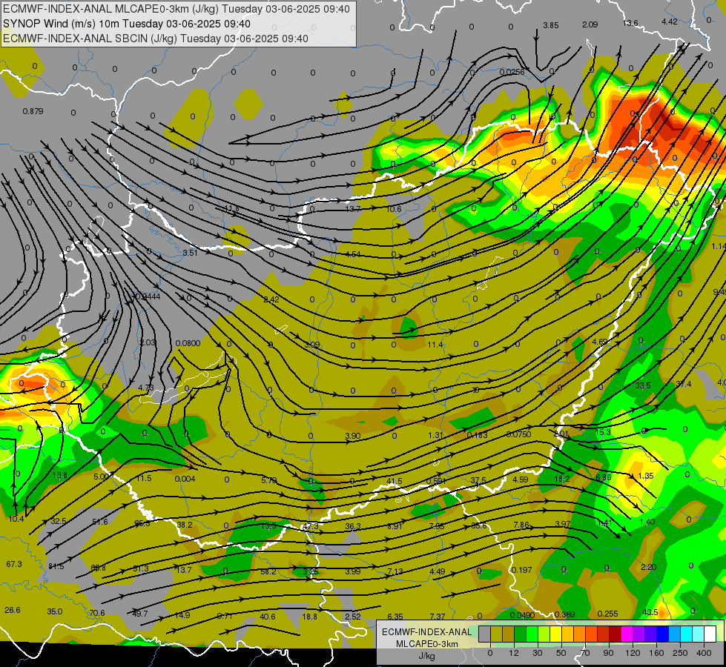This screenshot has height=667, width=726.
Task: Click the '160' legend tick label
Action: 656,653
